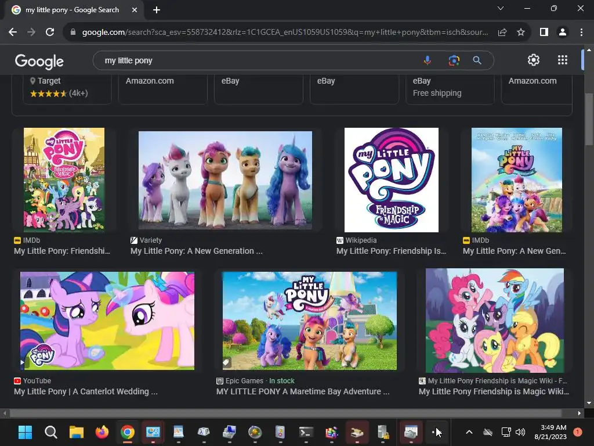Viewport: 594px width, 446px height.
Task: Click the share page icon in address bar
Action: (502, 33)
